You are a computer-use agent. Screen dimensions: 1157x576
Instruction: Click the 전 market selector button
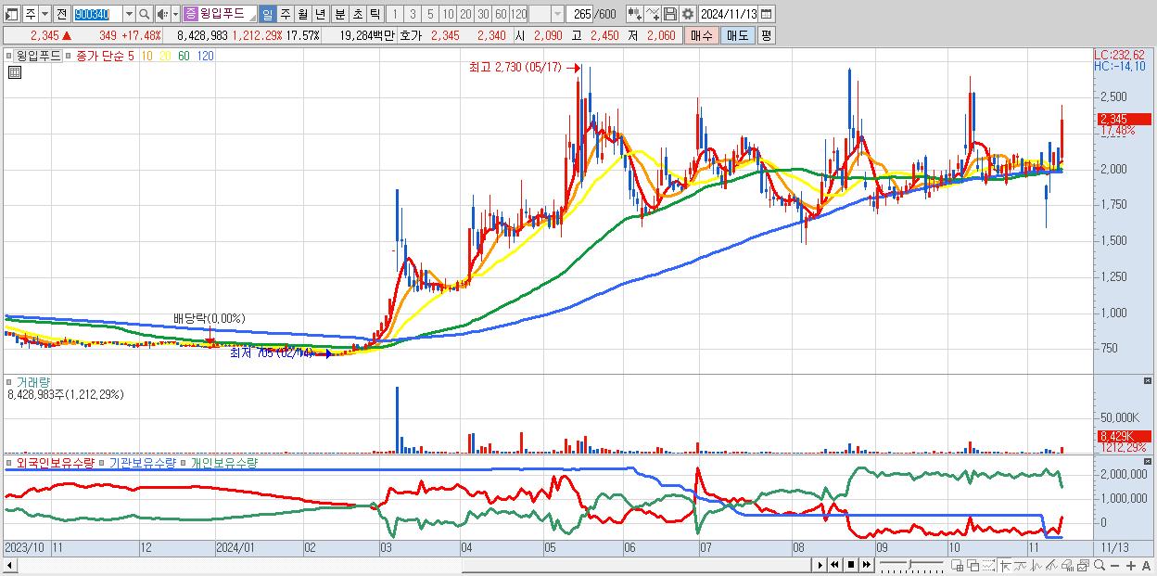61,14
